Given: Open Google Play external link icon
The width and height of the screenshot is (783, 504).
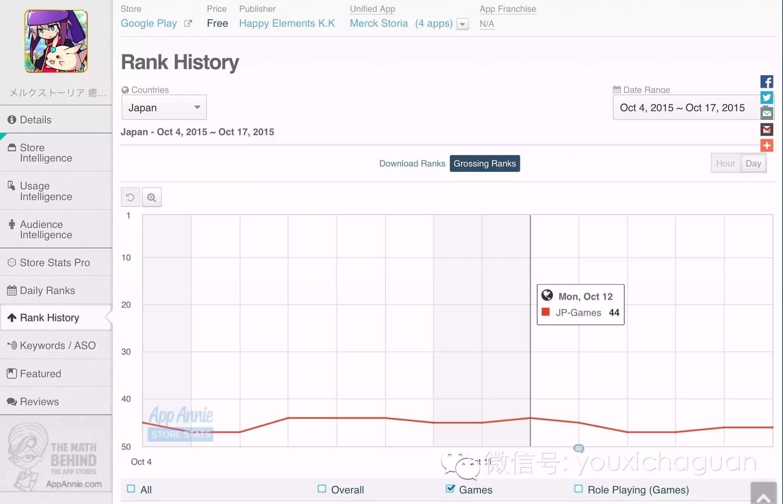Looking at the screenshot, I should 188,24.
